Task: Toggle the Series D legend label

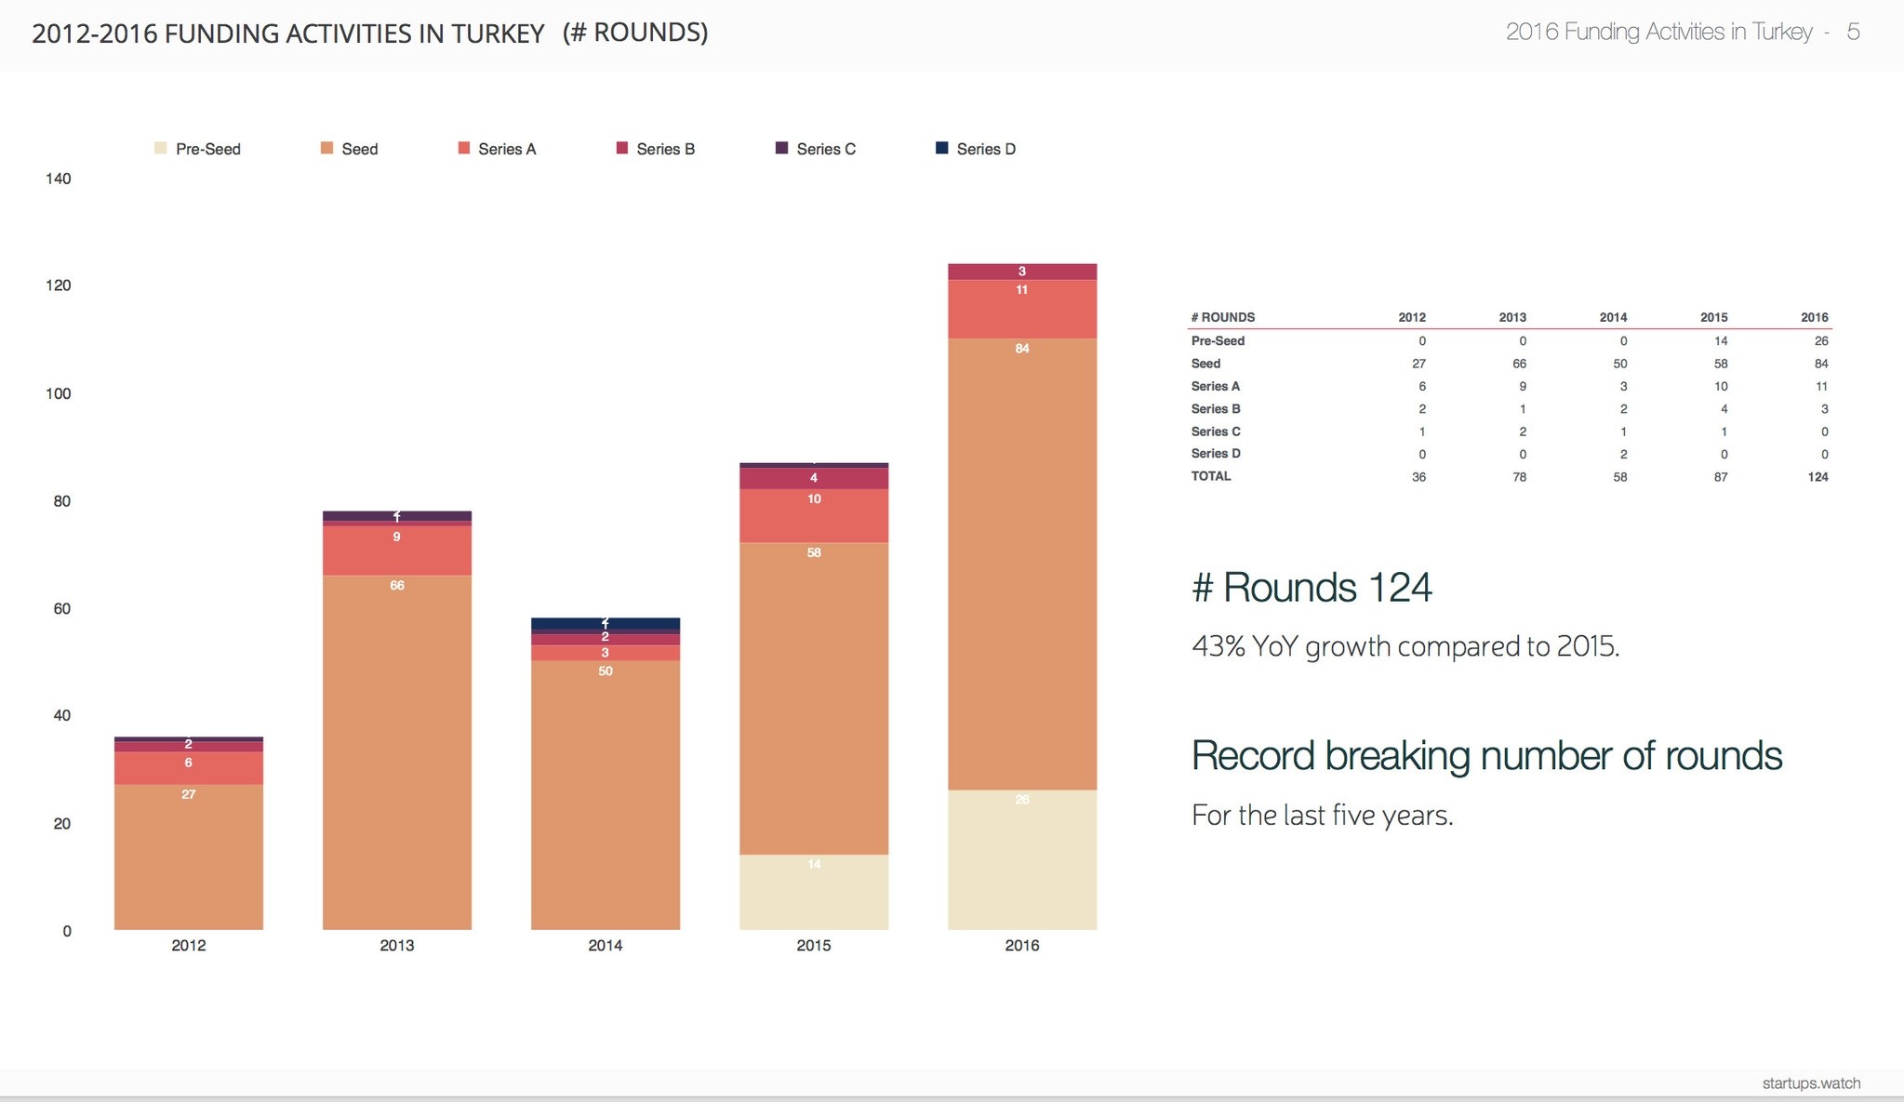Action: coord(986,149)
